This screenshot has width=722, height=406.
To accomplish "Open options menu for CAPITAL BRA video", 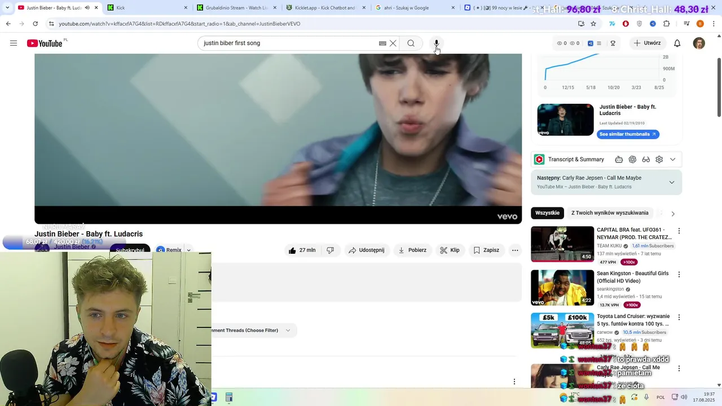I will (679, 231).
